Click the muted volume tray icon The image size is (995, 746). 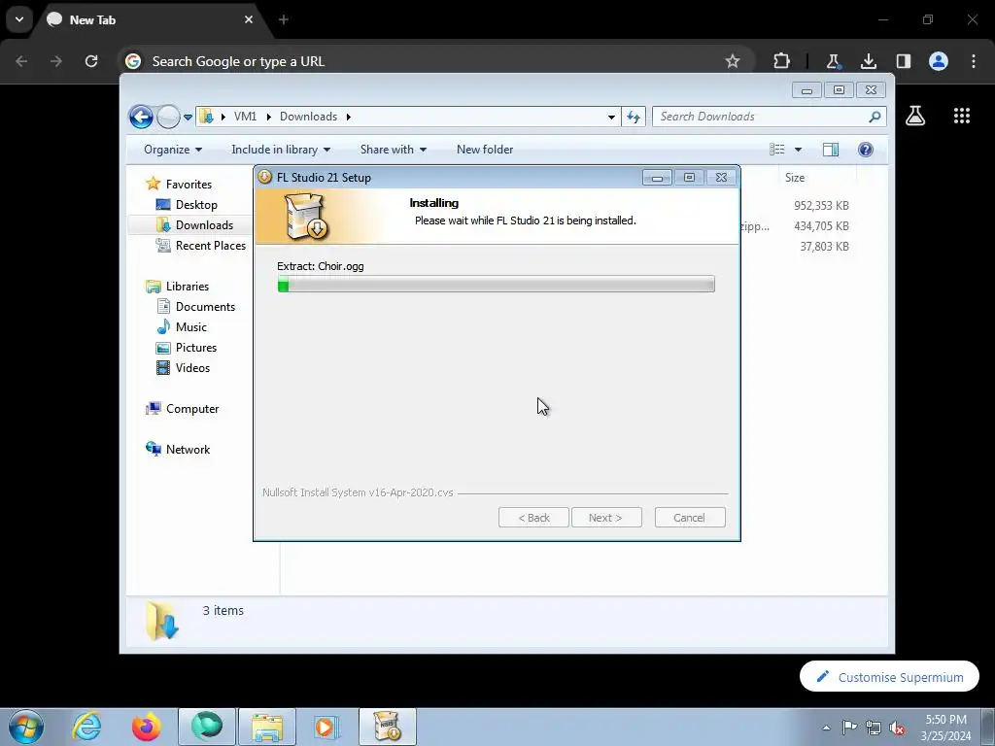coord(897,728)
